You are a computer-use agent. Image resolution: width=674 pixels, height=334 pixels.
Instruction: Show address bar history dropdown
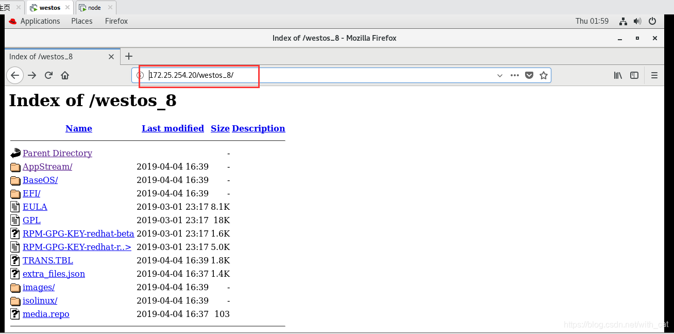click(x=500, y=75)
